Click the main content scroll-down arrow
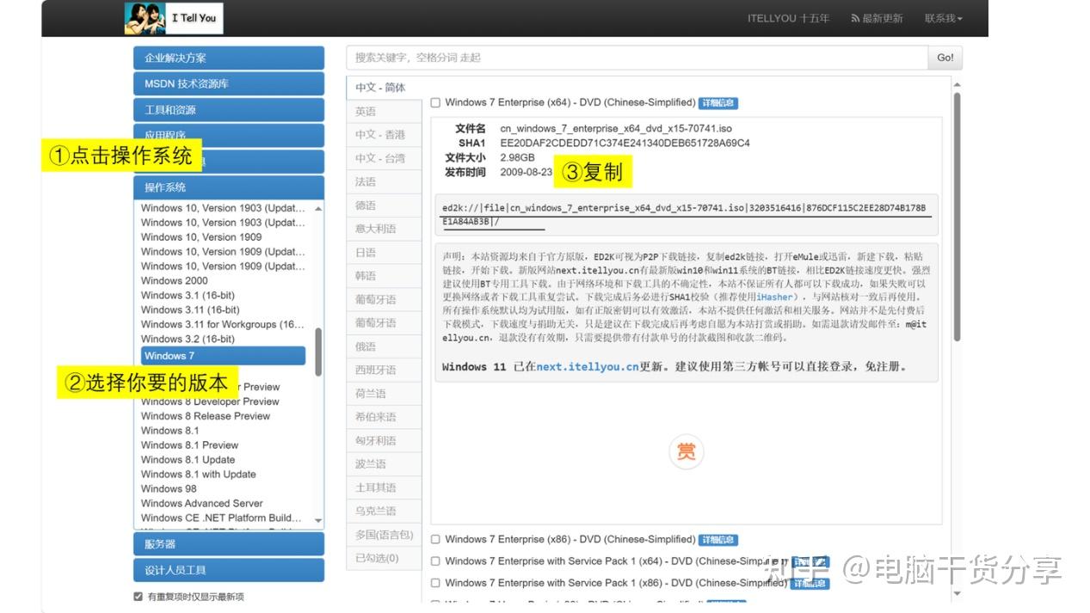 tap(957, 593)
